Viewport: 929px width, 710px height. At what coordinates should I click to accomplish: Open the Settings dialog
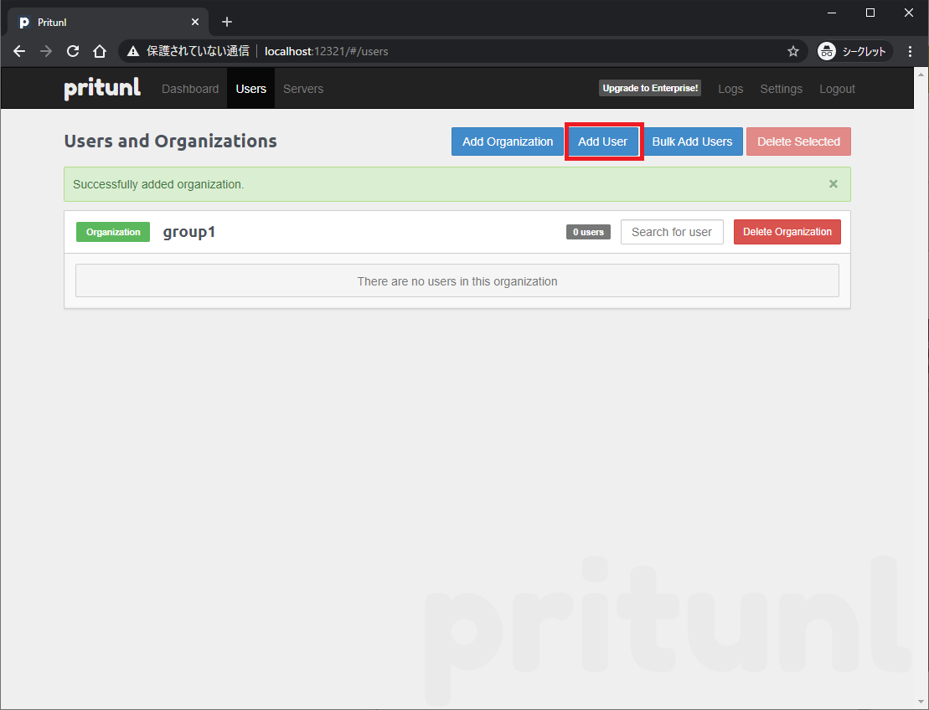click(782, 89)
